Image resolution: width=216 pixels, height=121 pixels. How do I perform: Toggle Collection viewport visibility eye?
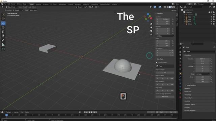(211, 12)
